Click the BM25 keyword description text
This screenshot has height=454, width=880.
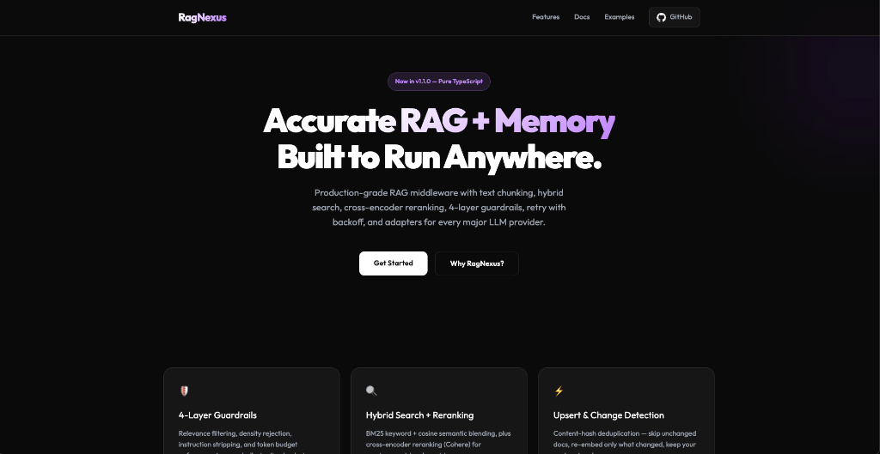click(x=438, y=441)
